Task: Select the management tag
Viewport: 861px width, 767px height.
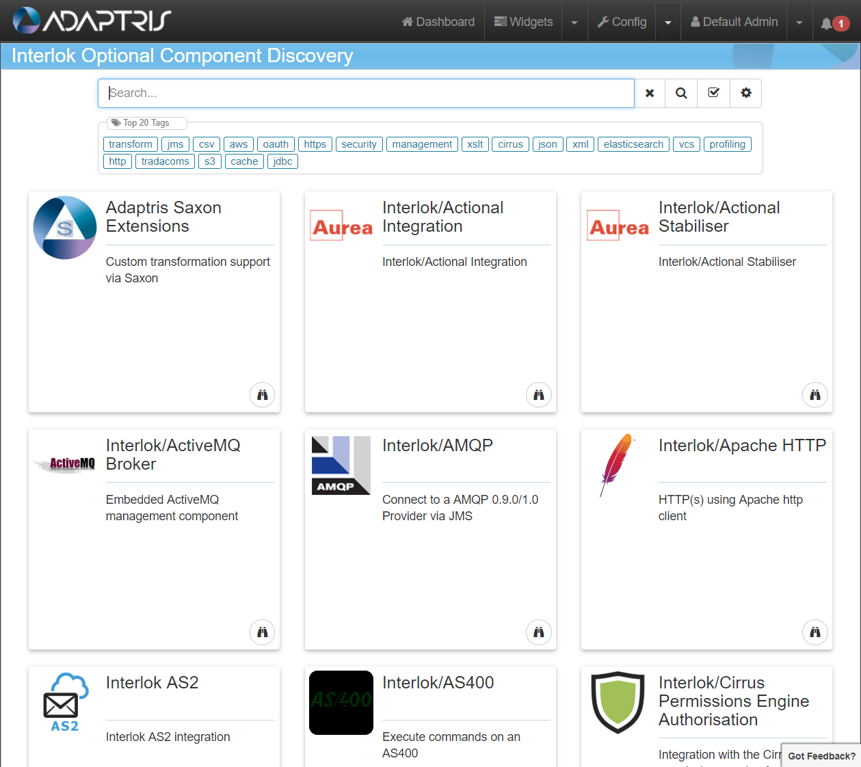Action: point(422,144)
